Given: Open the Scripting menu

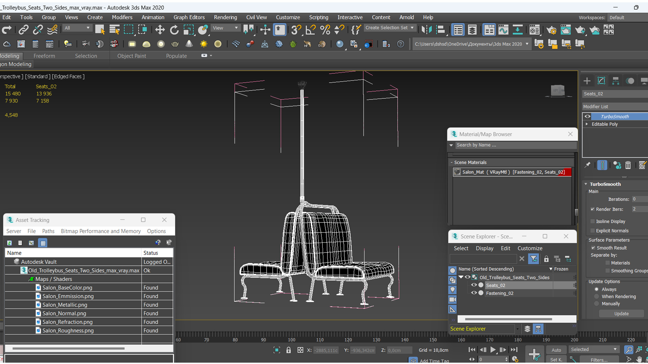Looking at the screenshot, I should (318, 17).
